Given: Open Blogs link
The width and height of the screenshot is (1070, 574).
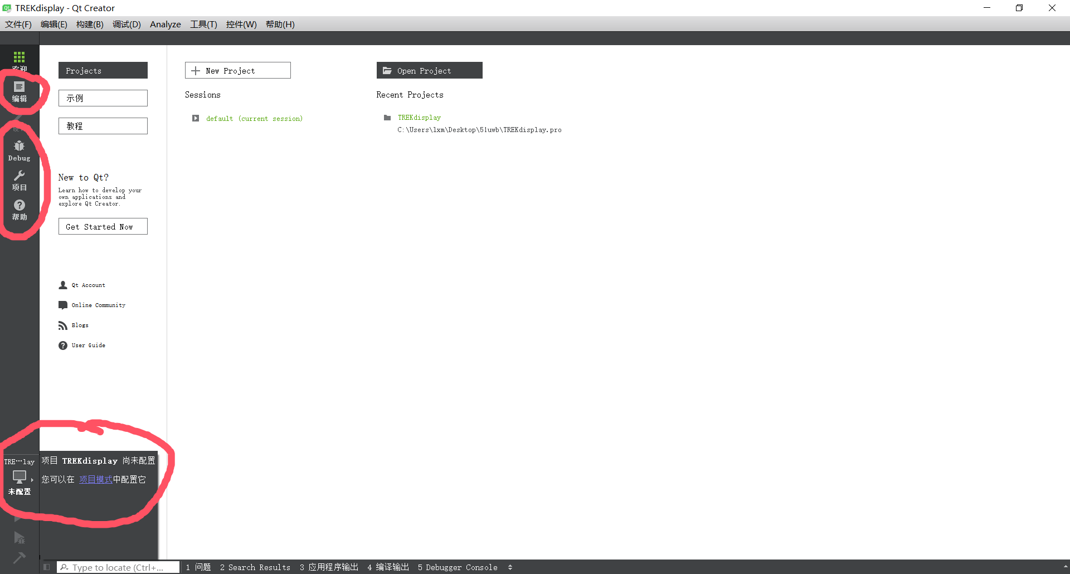Looking at the screenshot, I should tap(80, 325).
